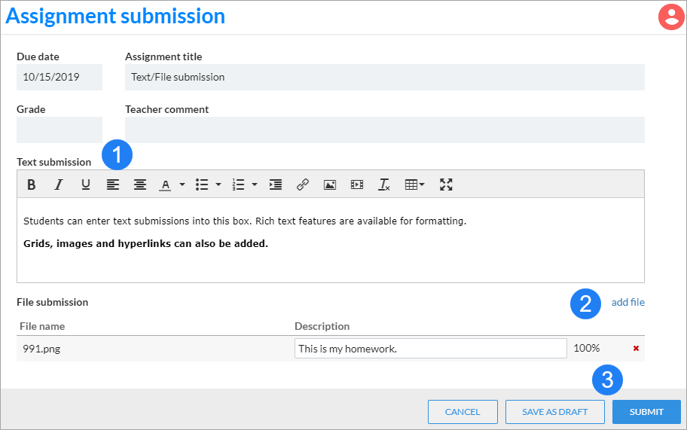Increase indent of the paragraph
This screenshot has width=687, height=430.
276,185
